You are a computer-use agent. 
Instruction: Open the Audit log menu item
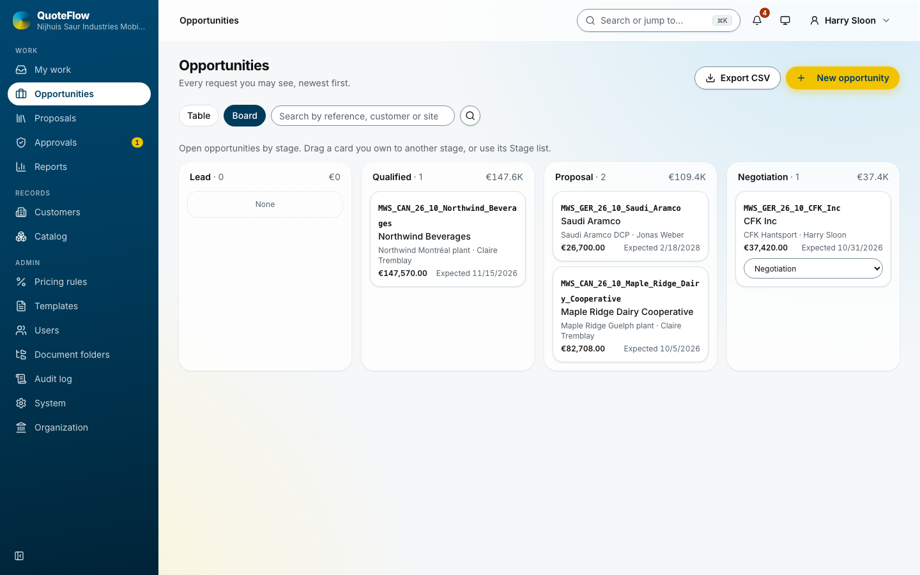(x=79, y=379)
